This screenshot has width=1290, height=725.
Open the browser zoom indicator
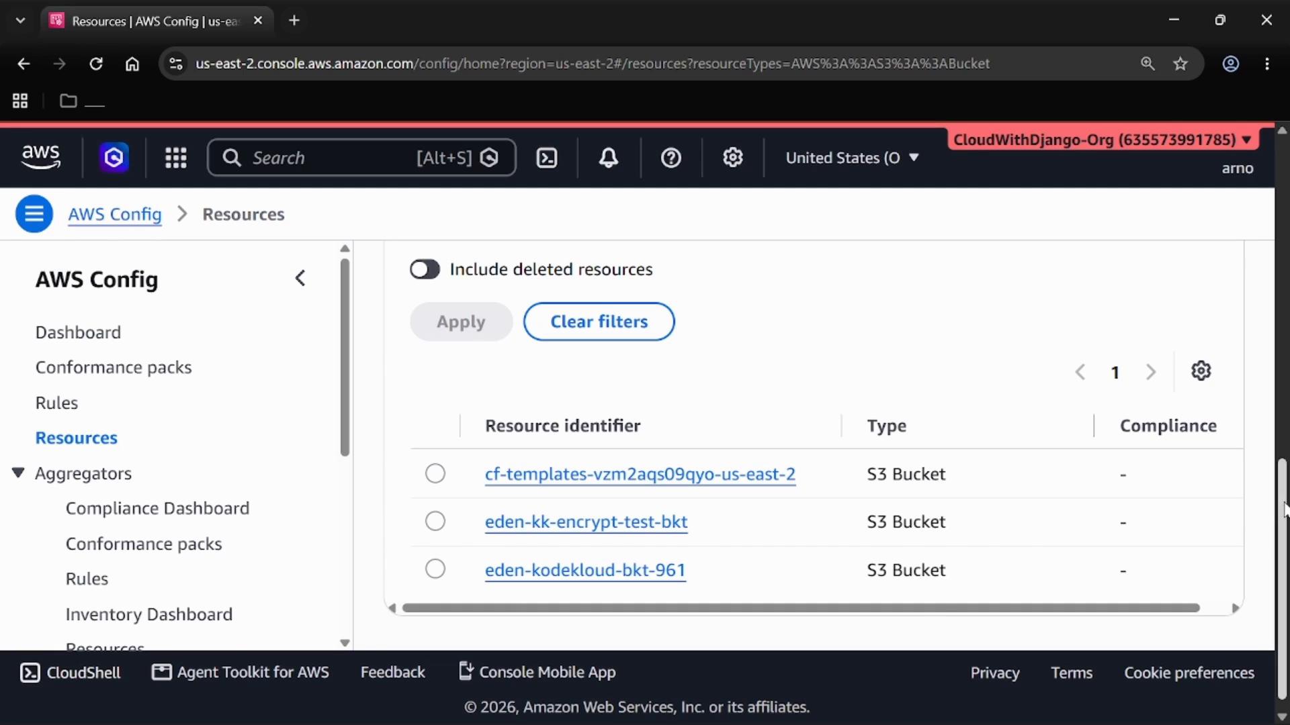tap(1148, 64)
